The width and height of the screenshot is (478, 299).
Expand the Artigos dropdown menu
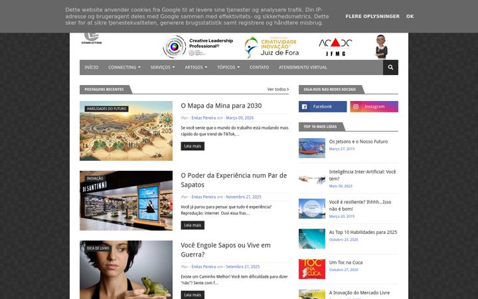tap(196, 67)
